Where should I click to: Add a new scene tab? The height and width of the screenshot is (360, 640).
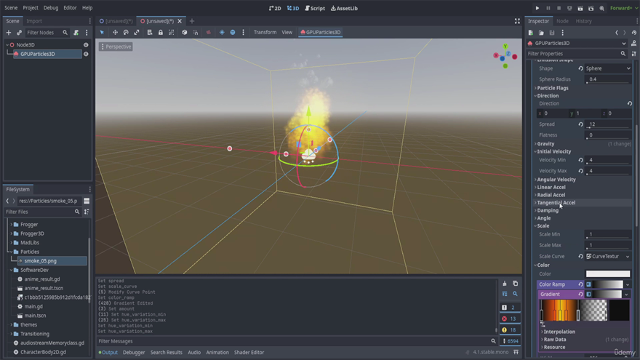click(x=192, y=21)
